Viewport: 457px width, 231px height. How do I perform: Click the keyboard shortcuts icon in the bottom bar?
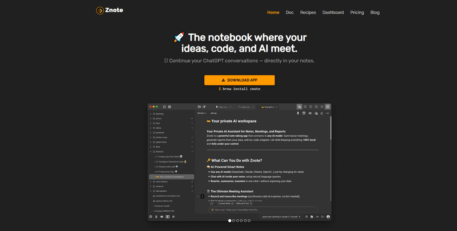click(162, 217)
